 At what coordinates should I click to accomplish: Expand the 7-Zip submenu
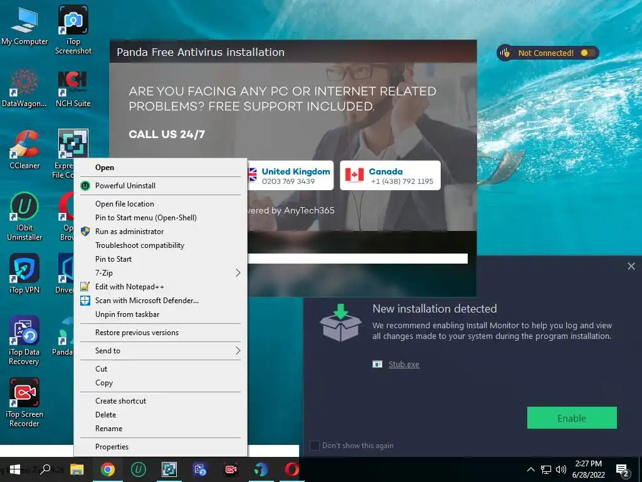tap(160, 273)
